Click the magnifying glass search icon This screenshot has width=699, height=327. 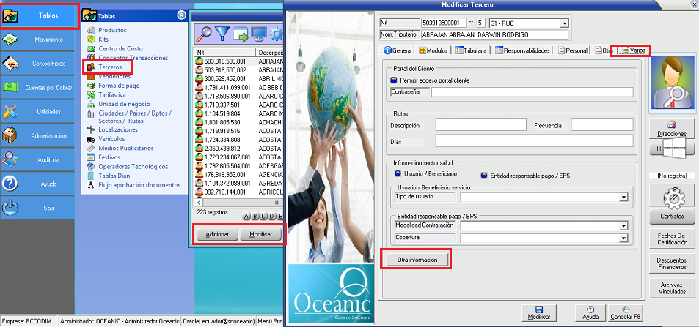pyautogui.click(x=203, y=33)
